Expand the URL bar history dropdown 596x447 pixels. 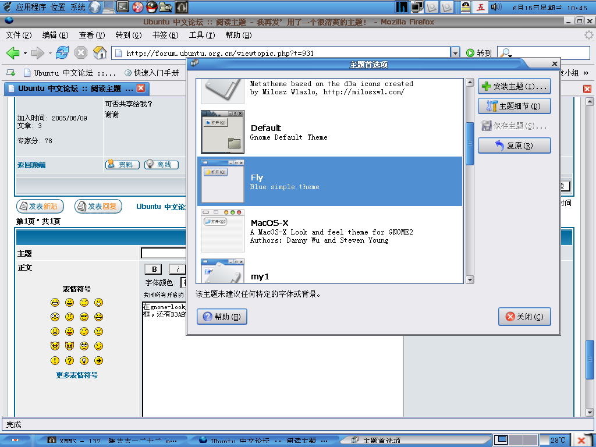[455, 53]
